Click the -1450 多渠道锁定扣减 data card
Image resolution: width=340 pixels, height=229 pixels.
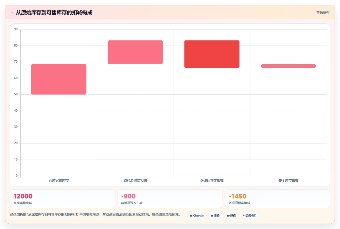[x=277, y=199]
